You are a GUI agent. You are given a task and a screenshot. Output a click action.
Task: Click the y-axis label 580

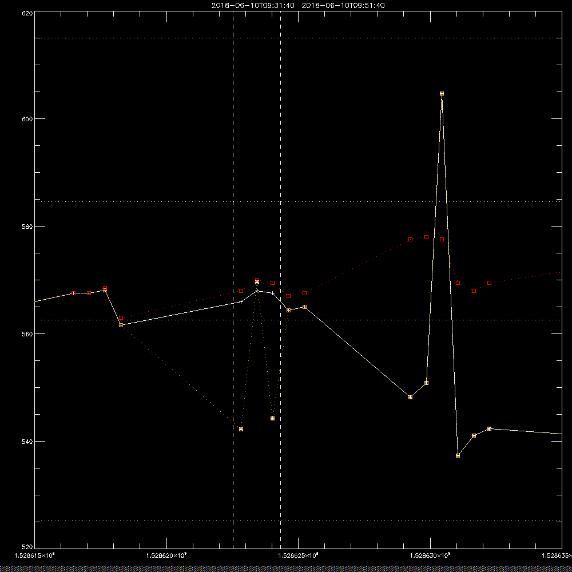pyautogui.click(x=26, y=226)
